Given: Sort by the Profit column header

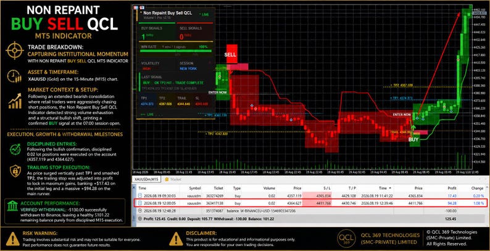Looking at the screenshot, I should pyautogui.click(x=452, y=188).
